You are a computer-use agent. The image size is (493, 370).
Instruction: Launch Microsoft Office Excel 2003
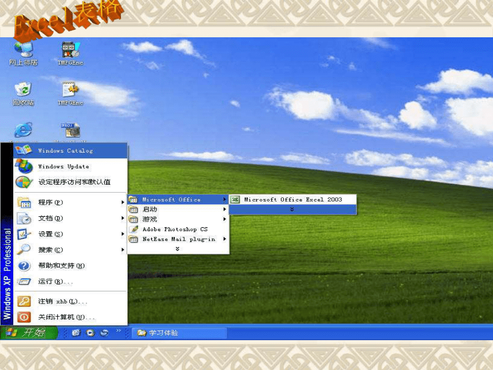[x=293, y=200]
